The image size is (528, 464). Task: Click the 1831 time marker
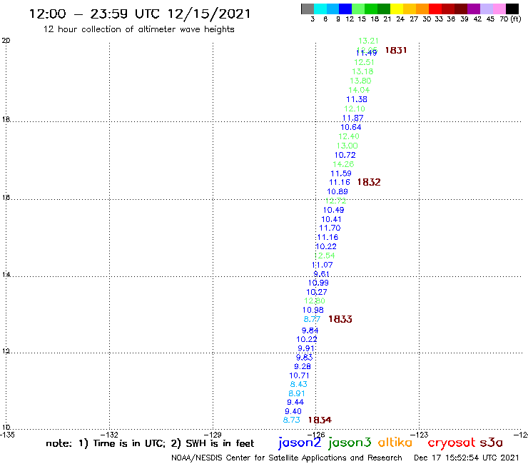tap(396, 50)
